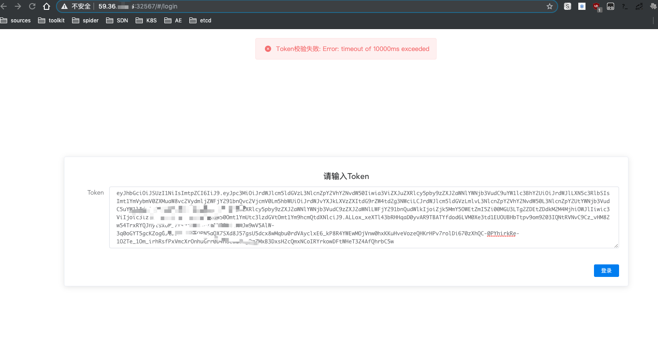Open the SDN bookmarks menu
658x340 pixels.
(117, 20)
